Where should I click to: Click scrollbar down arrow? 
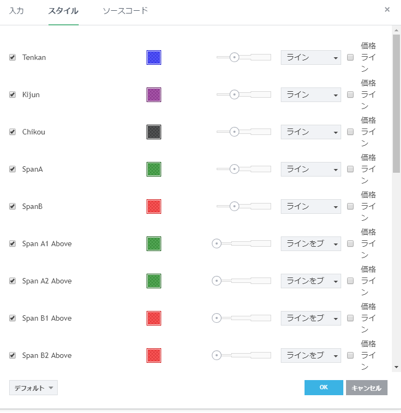(x=397, y=367)
